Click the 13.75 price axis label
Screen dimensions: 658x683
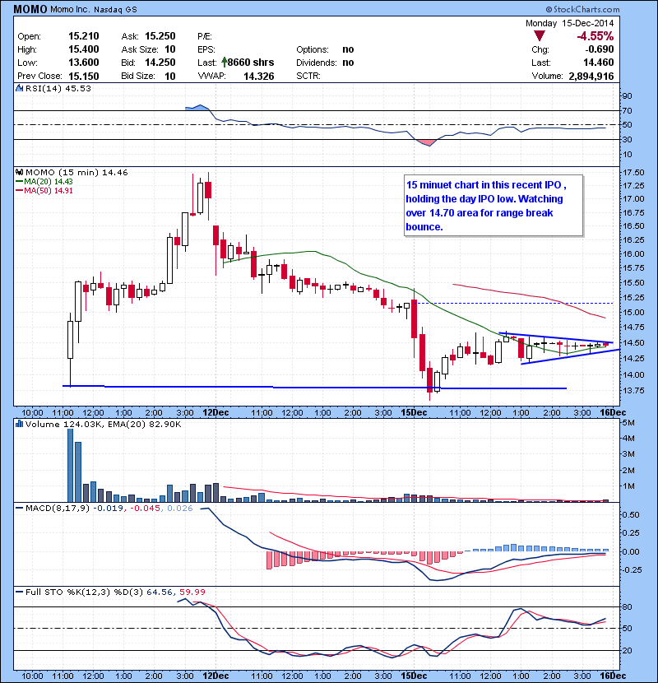633,390
